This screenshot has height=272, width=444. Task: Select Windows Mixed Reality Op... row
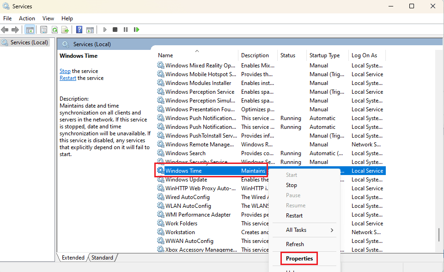tap(271, 66)
